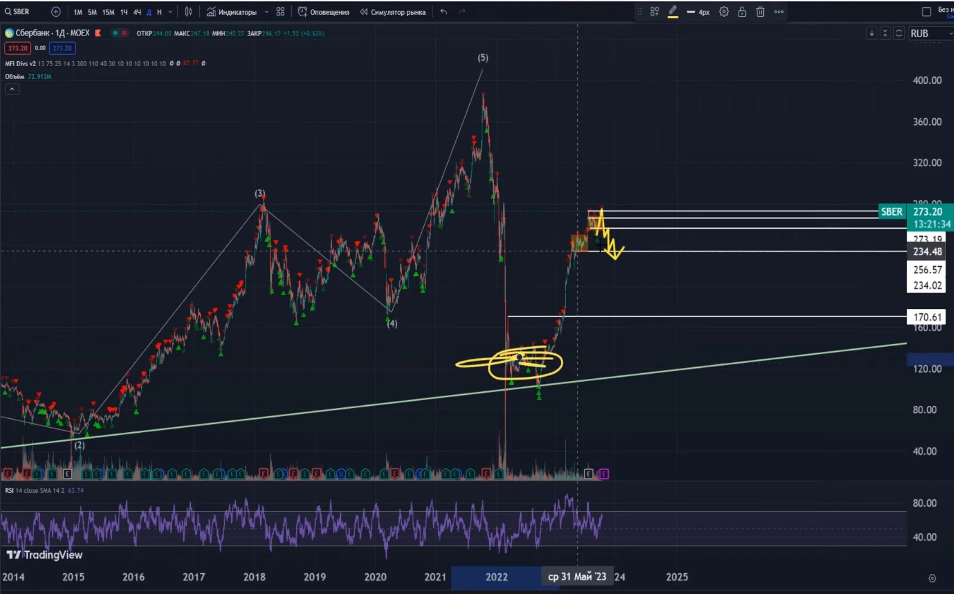The image size is (954, 594).
Task: Open the brush line color picker
Action: tap(673, 12)
